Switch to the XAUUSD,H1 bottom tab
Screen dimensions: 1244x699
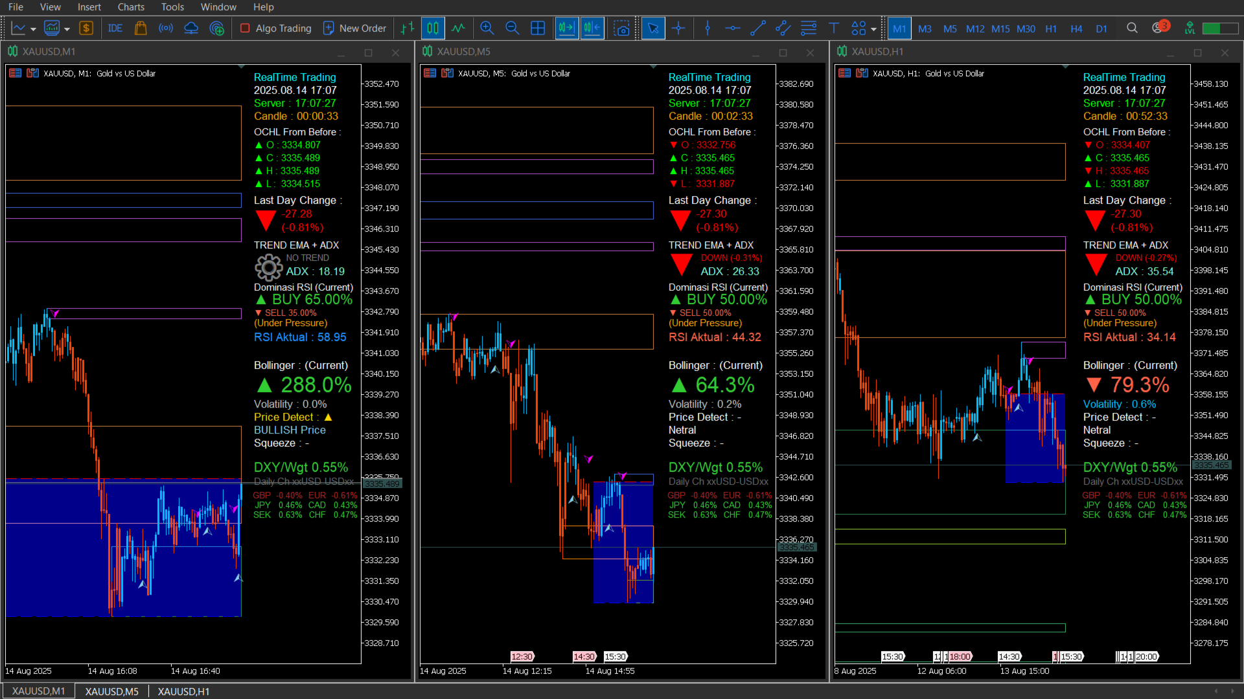[184, 691]
